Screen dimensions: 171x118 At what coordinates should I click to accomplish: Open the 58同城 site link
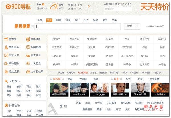[74, 65]
